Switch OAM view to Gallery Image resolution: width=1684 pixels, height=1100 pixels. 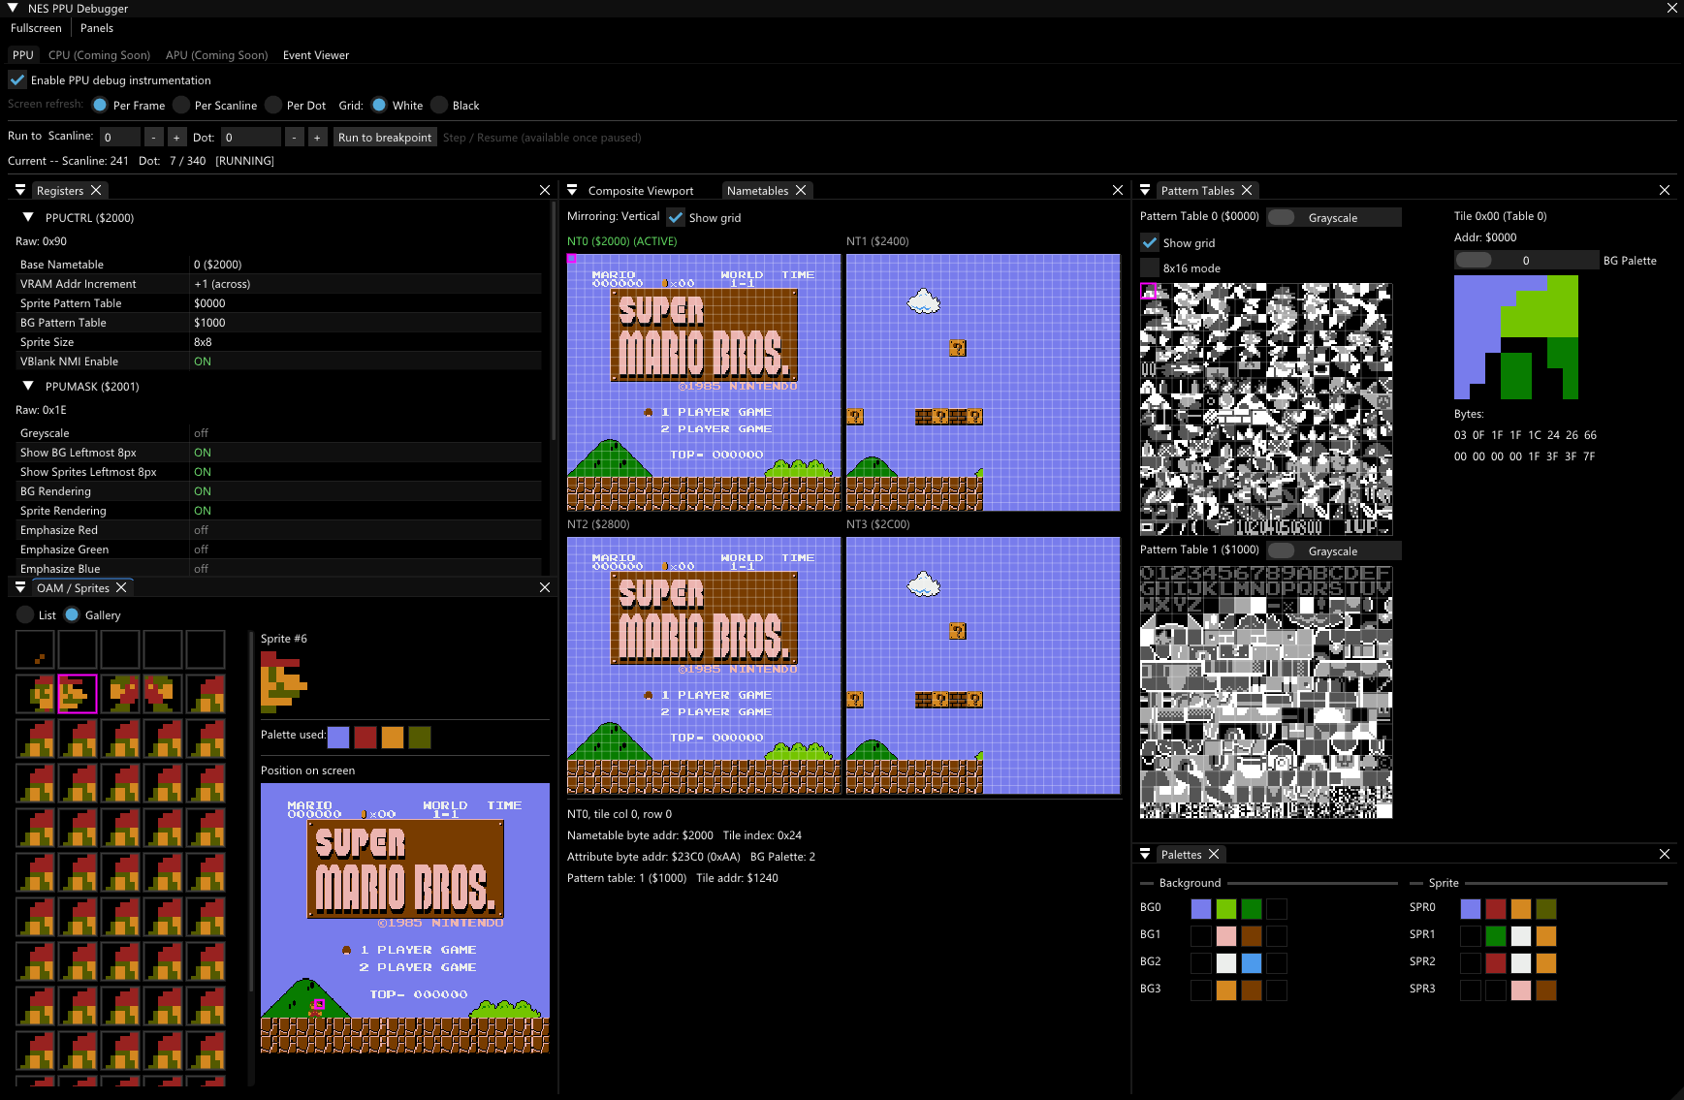(72, 615)
